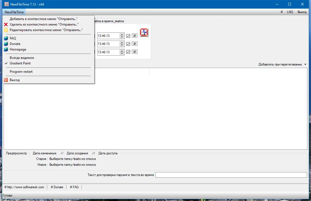Increase the second time field with its up arrow

122,42
